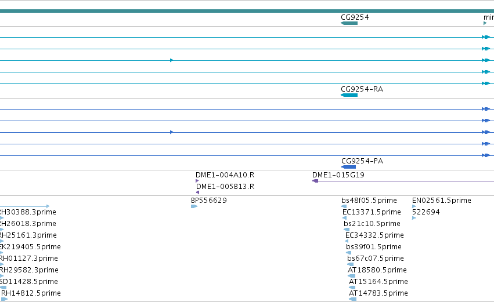The width and height of the screenshot is (494, 302).
Task: Select the RH25161.3prime EST label
Action: (28, 235)
